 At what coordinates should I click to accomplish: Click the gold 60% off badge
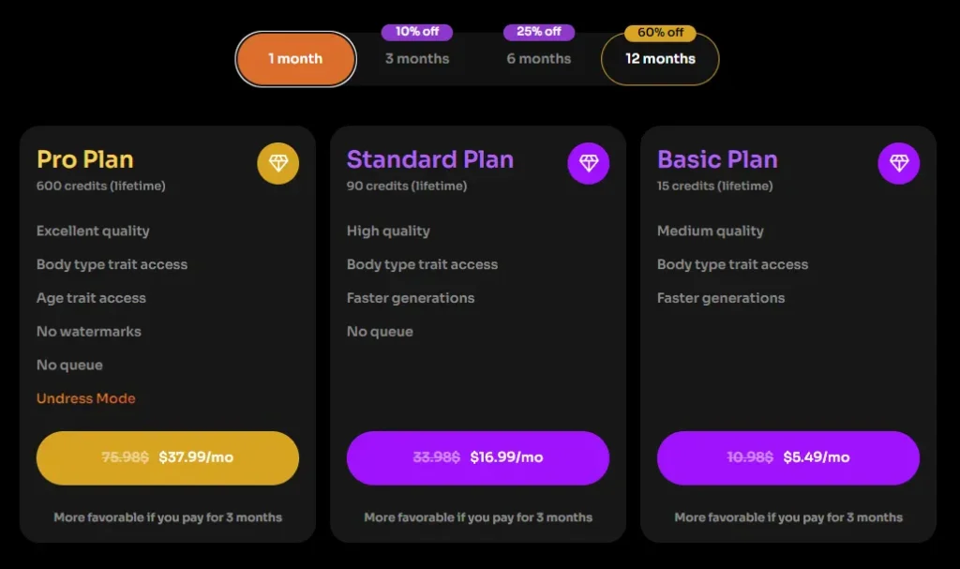click(660, 33)
